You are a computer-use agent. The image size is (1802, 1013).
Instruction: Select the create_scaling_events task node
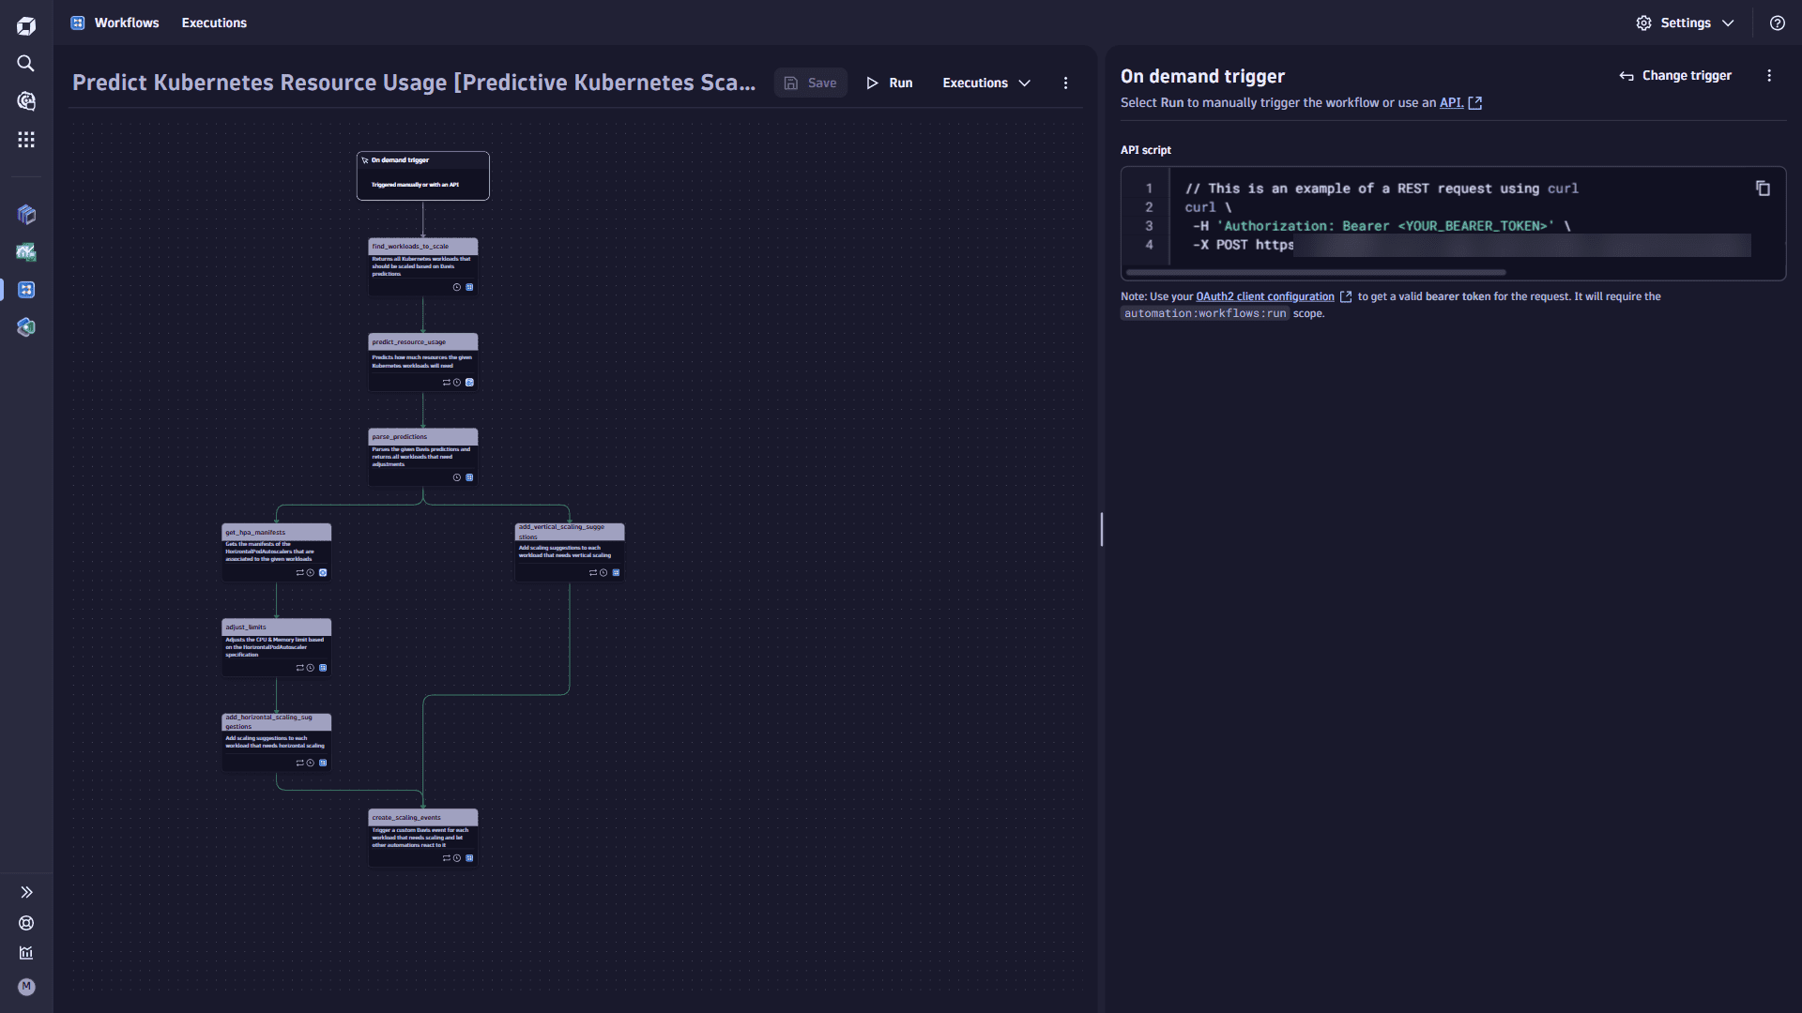tap(423, 838)
